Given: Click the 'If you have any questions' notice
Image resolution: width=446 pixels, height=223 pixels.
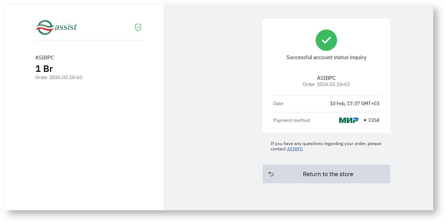Looking at the screenshot, I should [x=326, y=144].
